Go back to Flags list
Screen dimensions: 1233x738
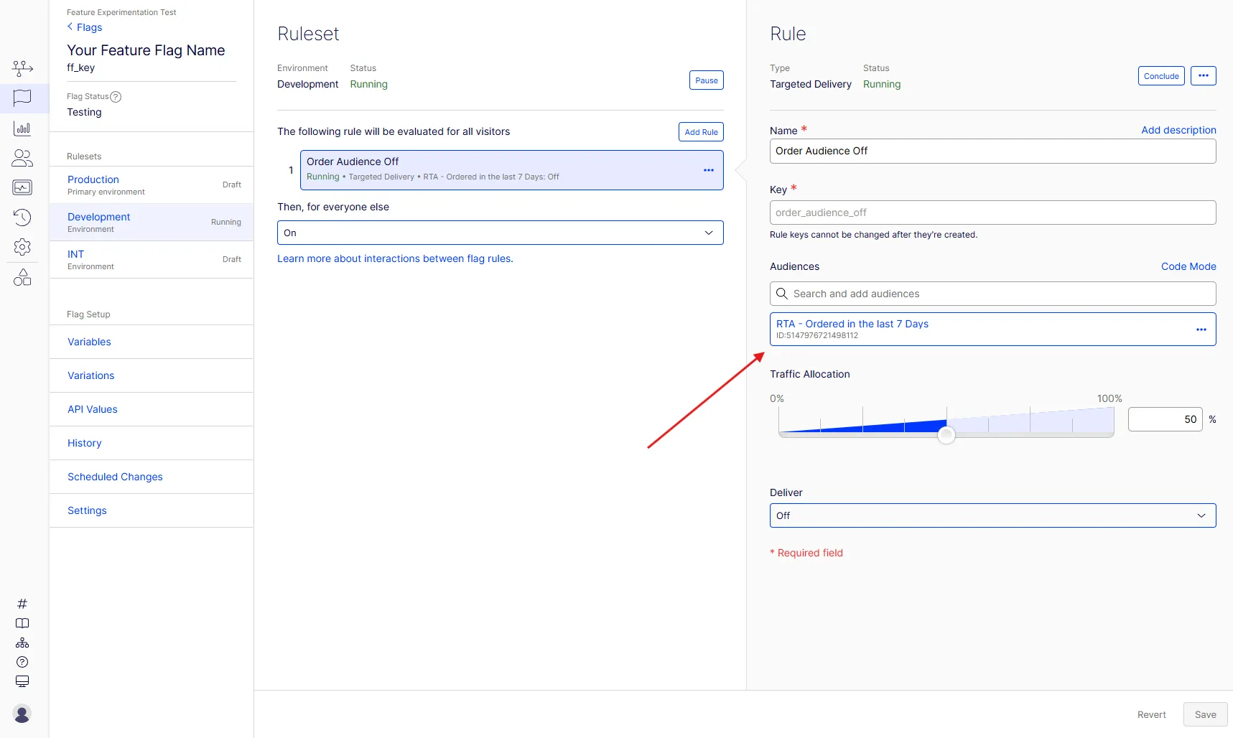[x=85, y=27]
